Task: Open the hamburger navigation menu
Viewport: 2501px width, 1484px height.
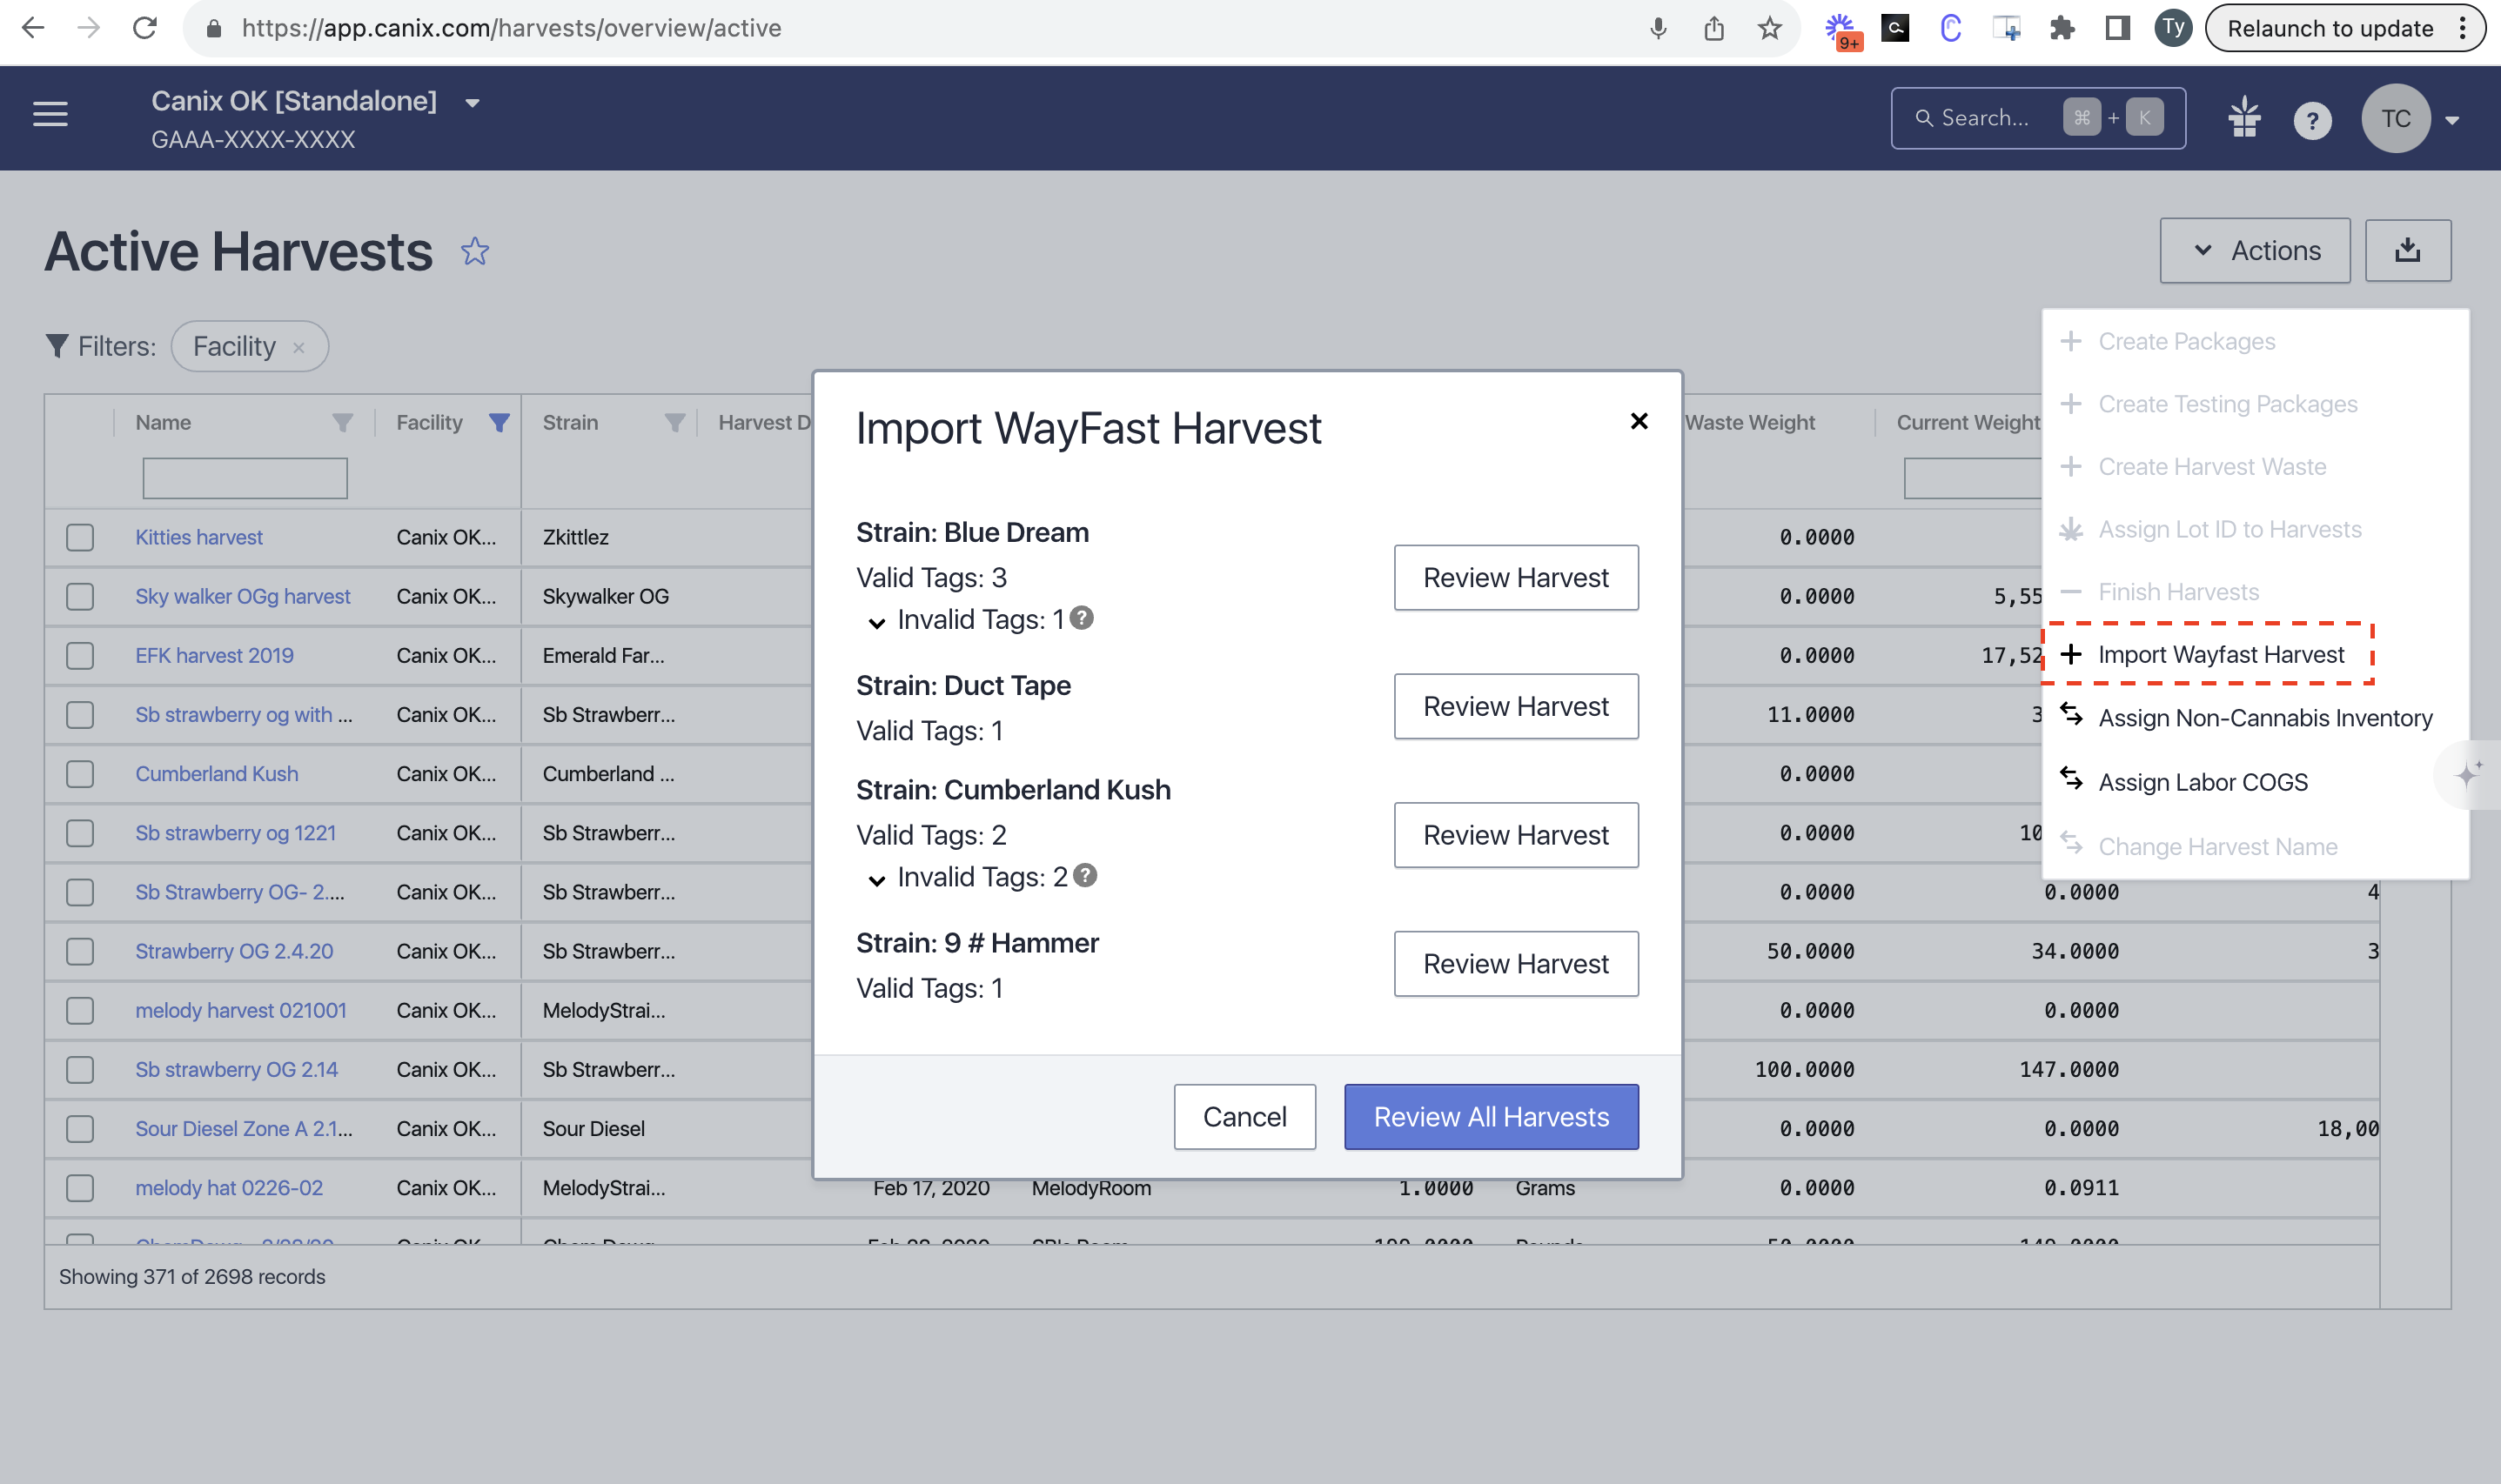Action: [50, 115]
